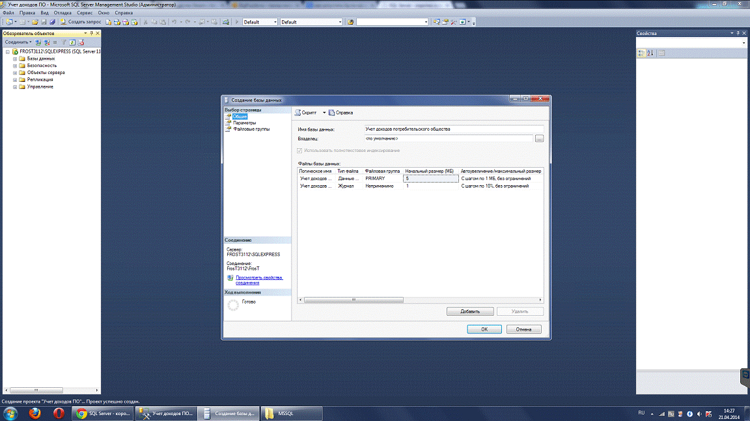
Task: Click the Save icon in the main toolbar
Action: [44, 21]
